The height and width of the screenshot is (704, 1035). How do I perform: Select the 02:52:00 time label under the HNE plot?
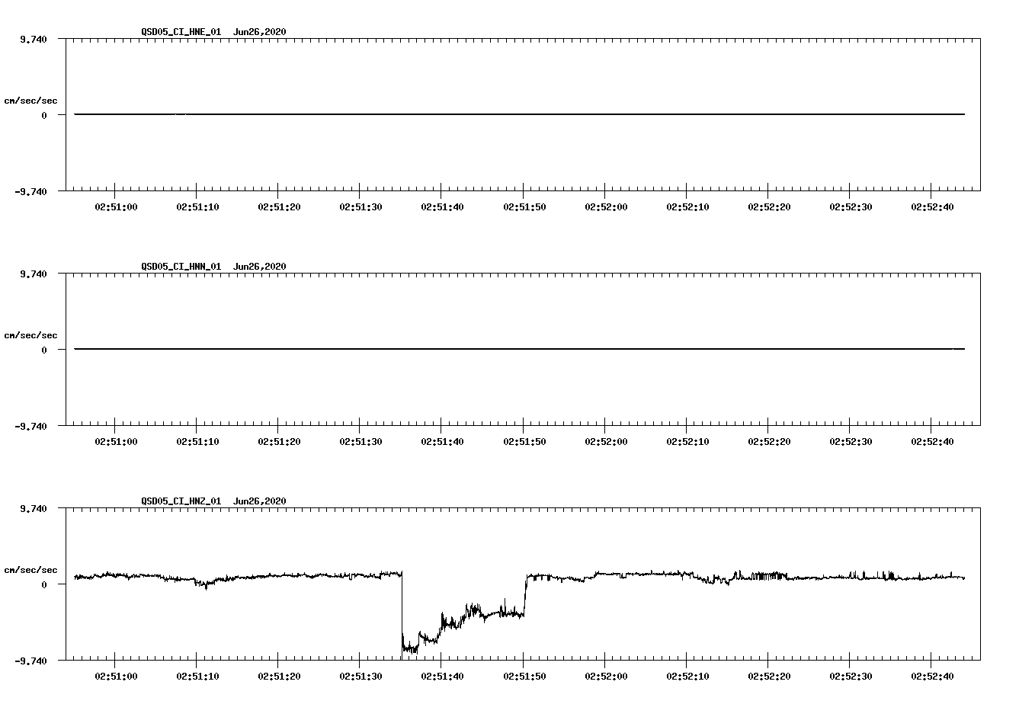point(606,206)
